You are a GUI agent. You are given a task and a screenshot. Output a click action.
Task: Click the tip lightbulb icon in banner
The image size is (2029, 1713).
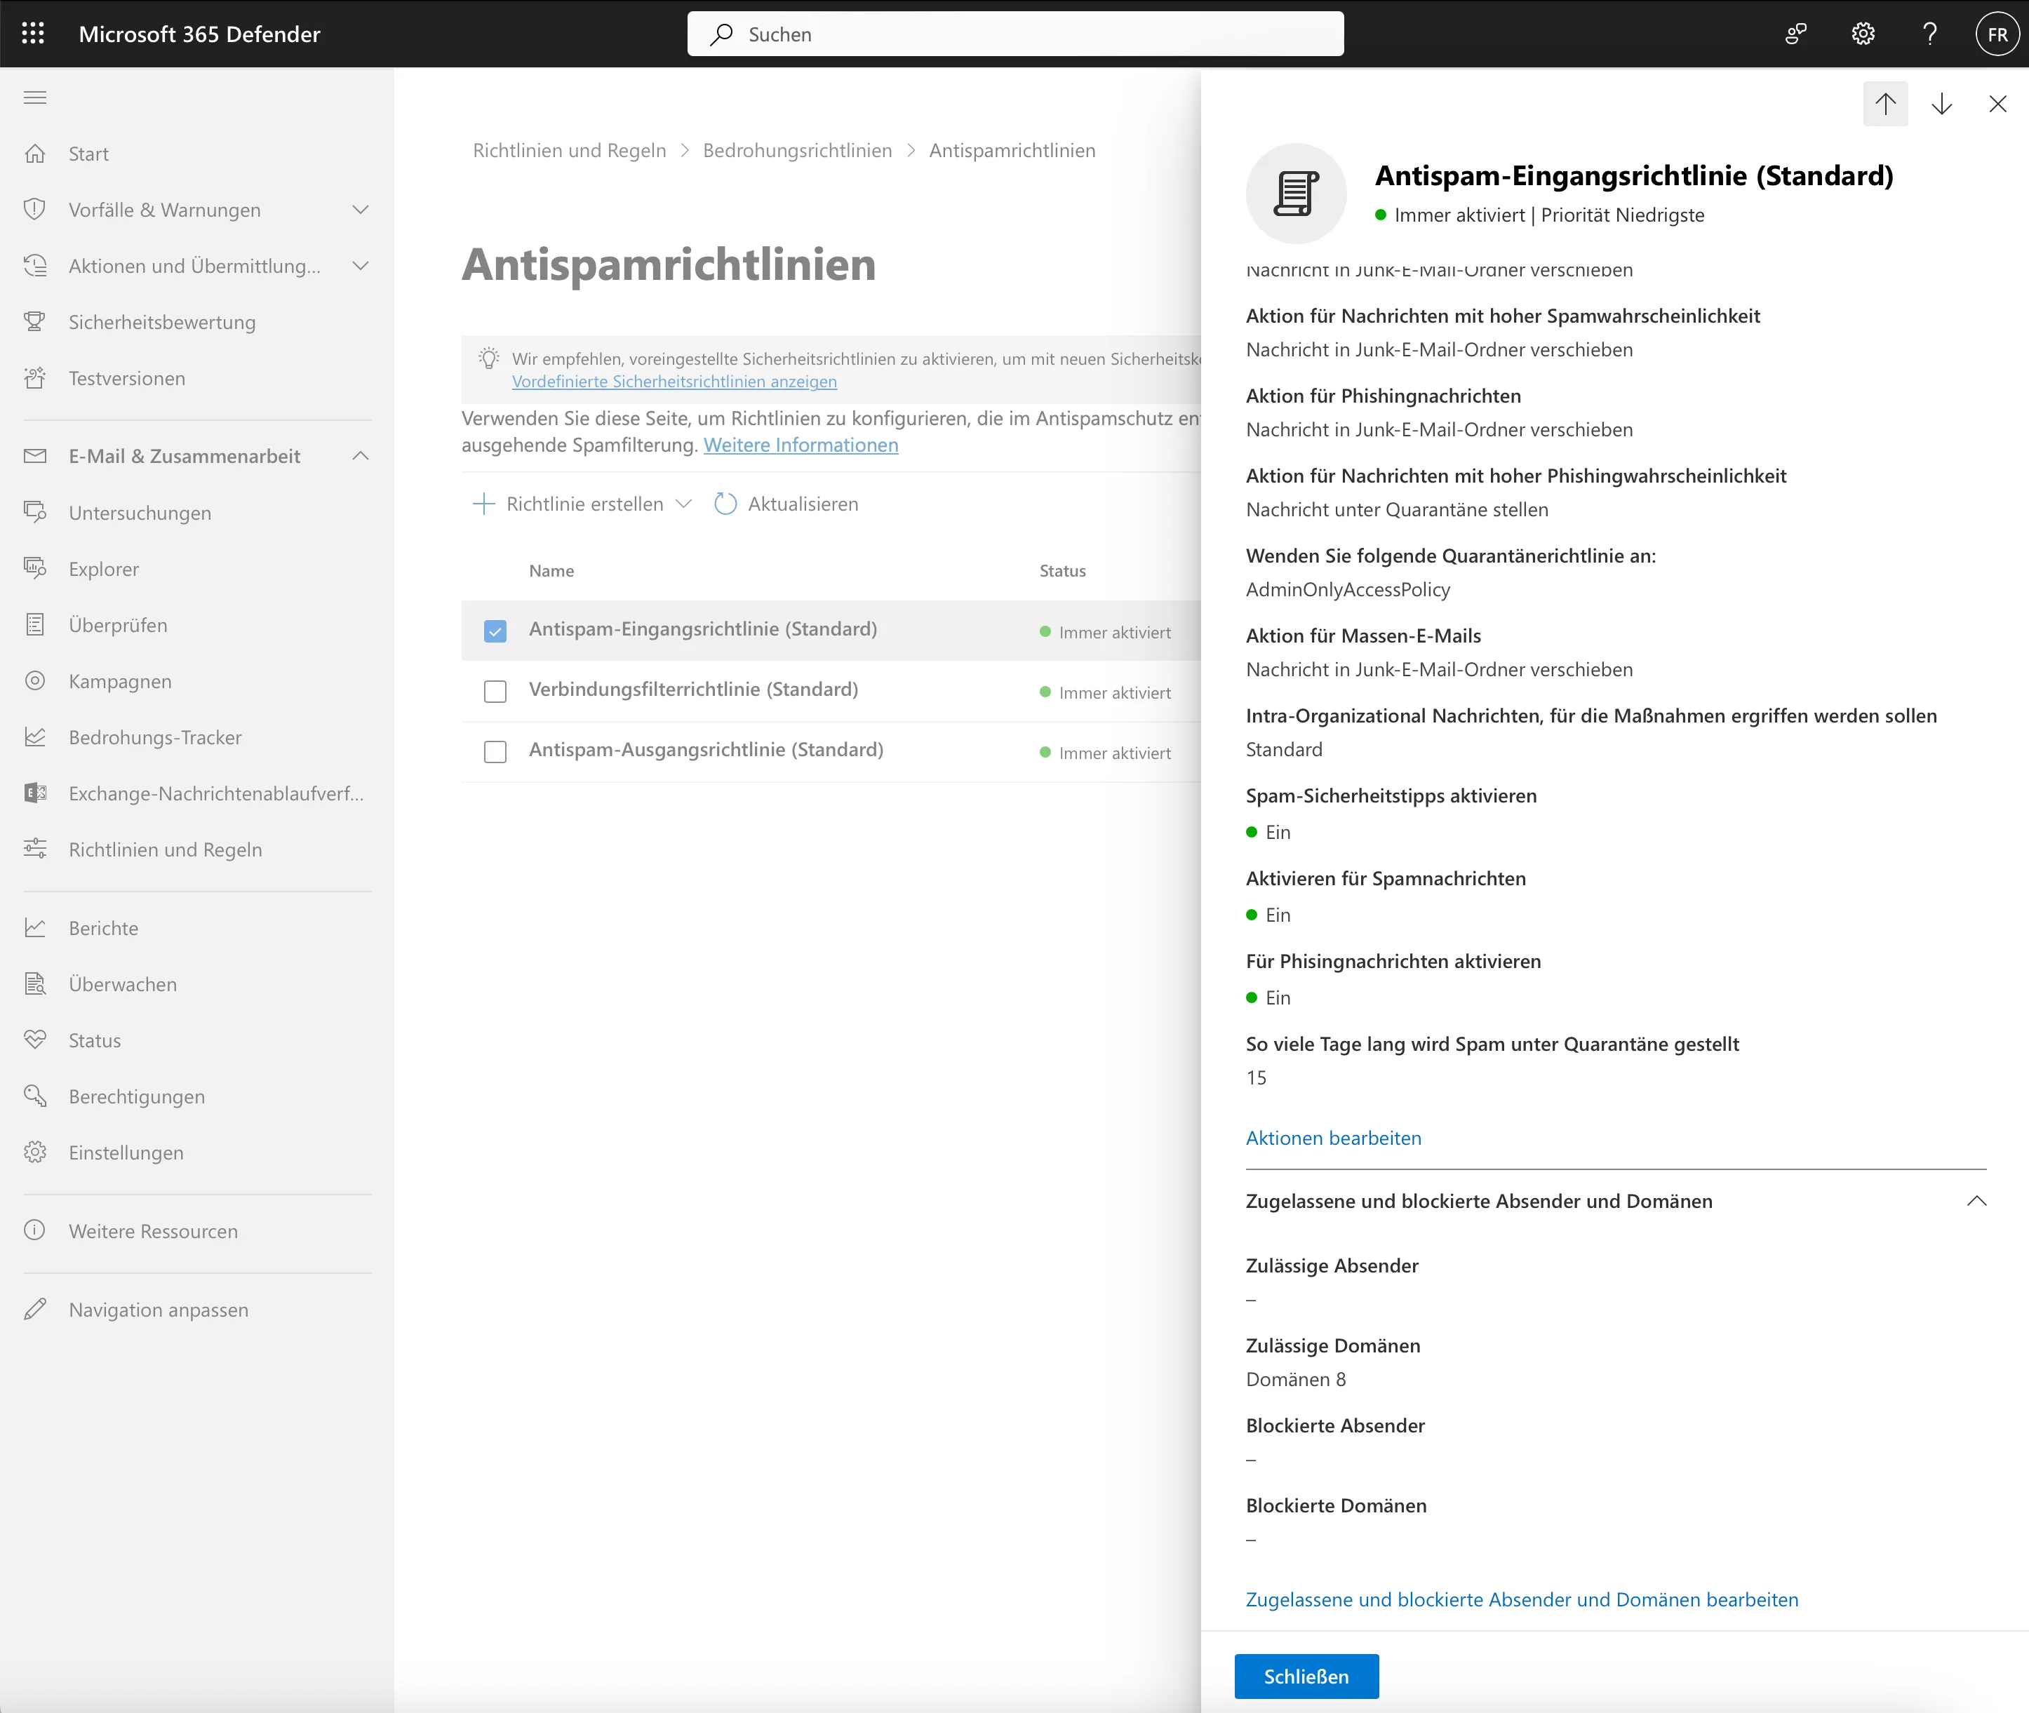tap(490, 359)
